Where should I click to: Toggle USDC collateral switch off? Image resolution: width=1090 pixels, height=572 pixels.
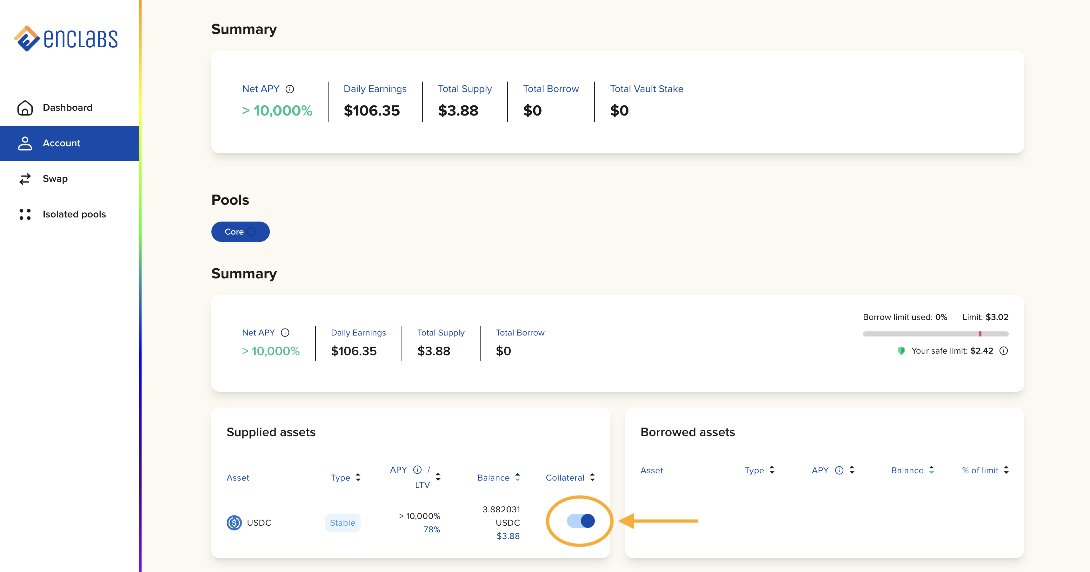[x=581, y=521]
